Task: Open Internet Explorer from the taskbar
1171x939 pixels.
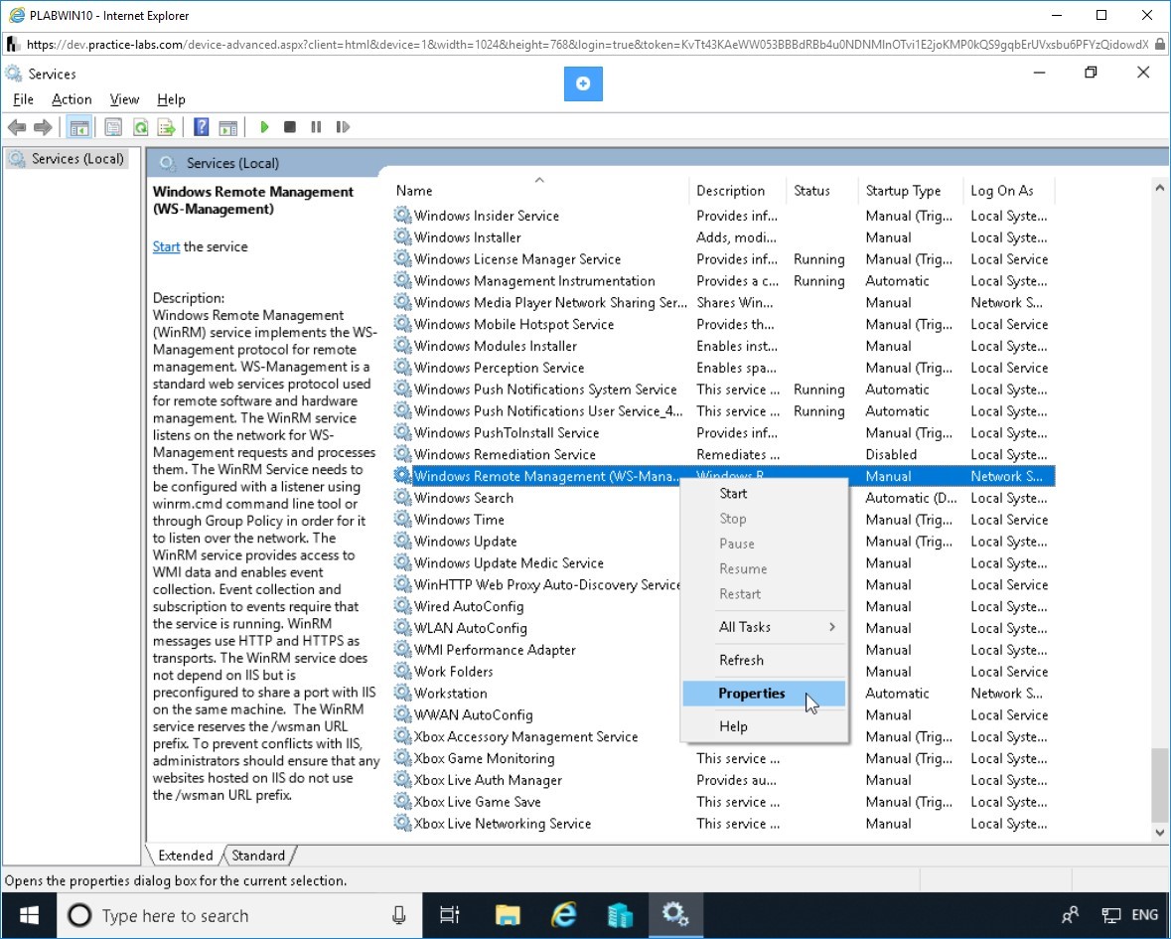Action: [x=564, y=915]
